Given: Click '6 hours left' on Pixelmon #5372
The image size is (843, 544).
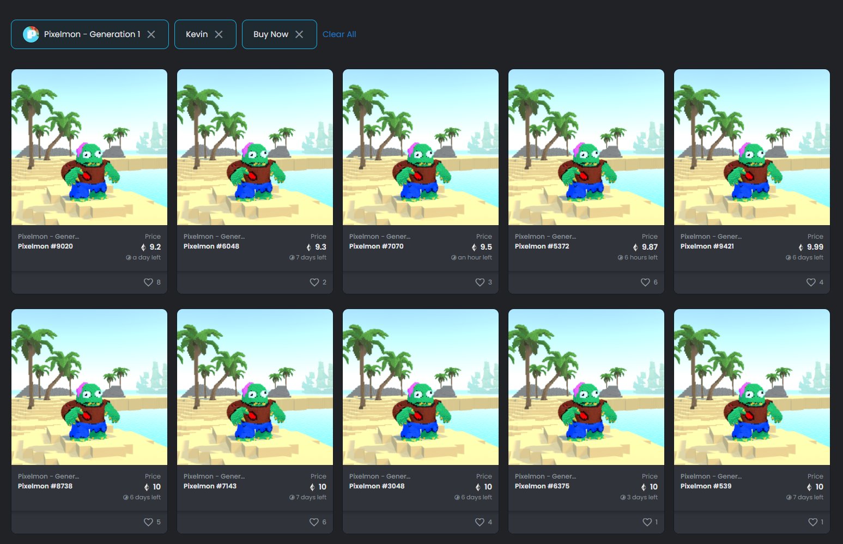Looking at the screenshot, I should coord(638,258).
